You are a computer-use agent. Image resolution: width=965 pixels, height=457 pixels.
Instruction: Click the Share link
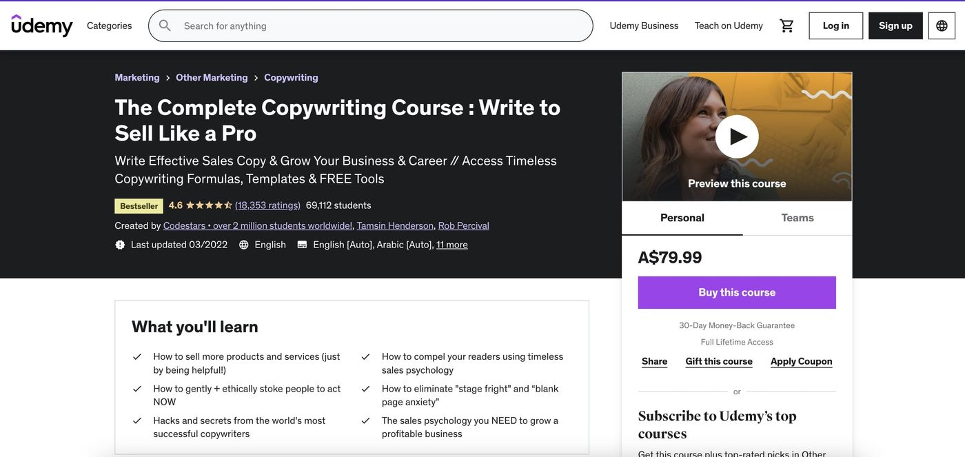pos(654,361)
